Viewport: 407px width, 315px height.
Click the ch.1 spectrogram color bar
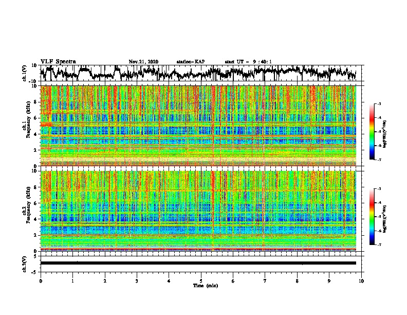(x=372, y=132)
